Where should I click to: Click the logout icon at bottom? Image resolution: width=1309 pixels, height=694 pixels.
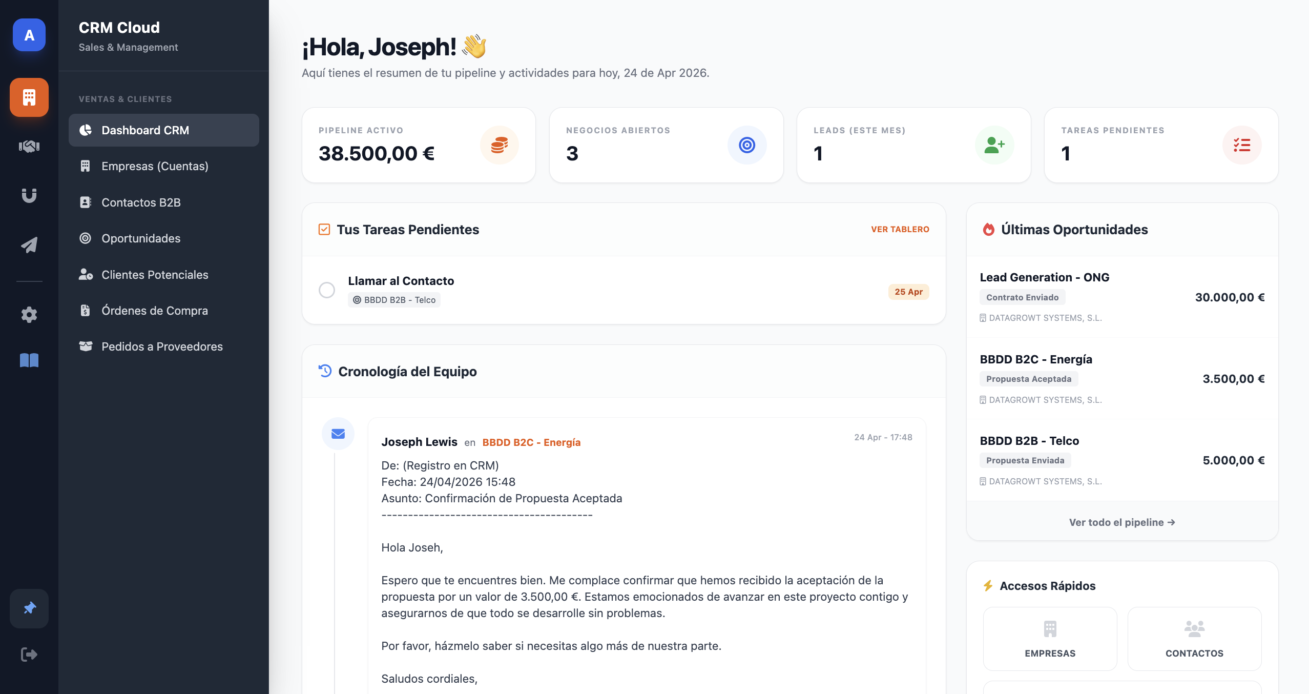29,655
